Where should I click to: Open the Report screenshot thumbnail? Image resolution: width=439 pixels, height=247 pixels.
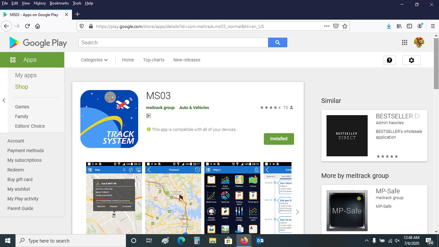(x=232, y=198)
